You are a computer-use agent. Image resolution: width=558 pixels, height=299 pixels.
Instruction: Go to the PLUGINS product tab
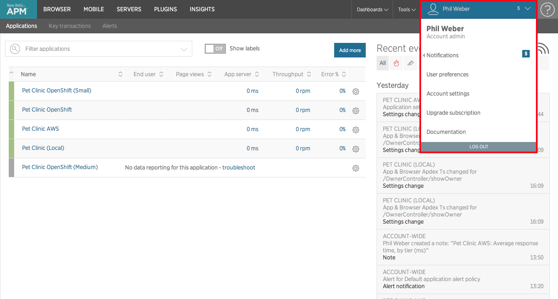pos(166,9)
